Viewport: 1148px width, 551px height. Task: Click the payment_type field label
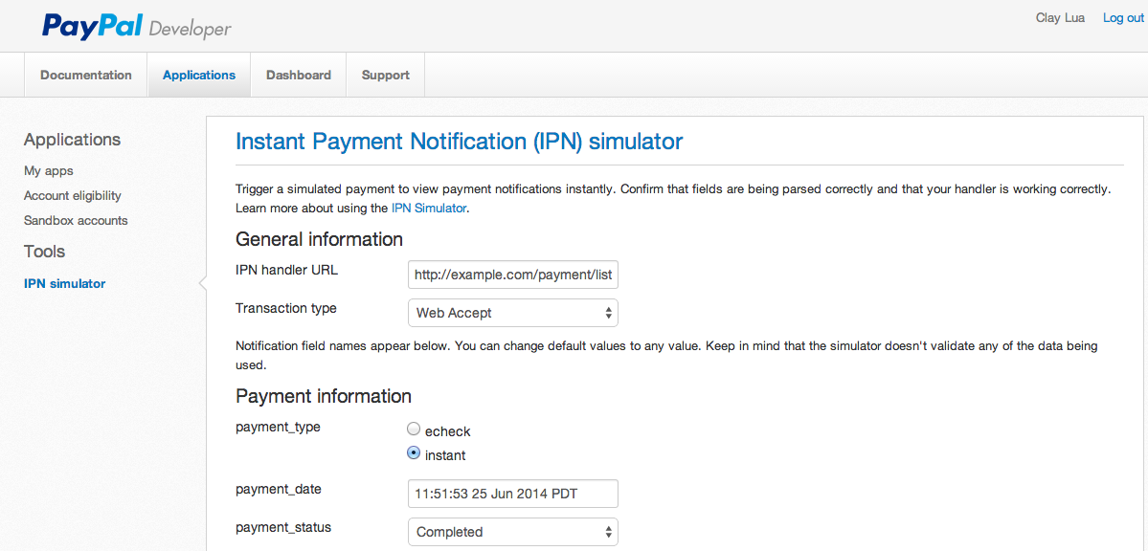pos(279,427)
